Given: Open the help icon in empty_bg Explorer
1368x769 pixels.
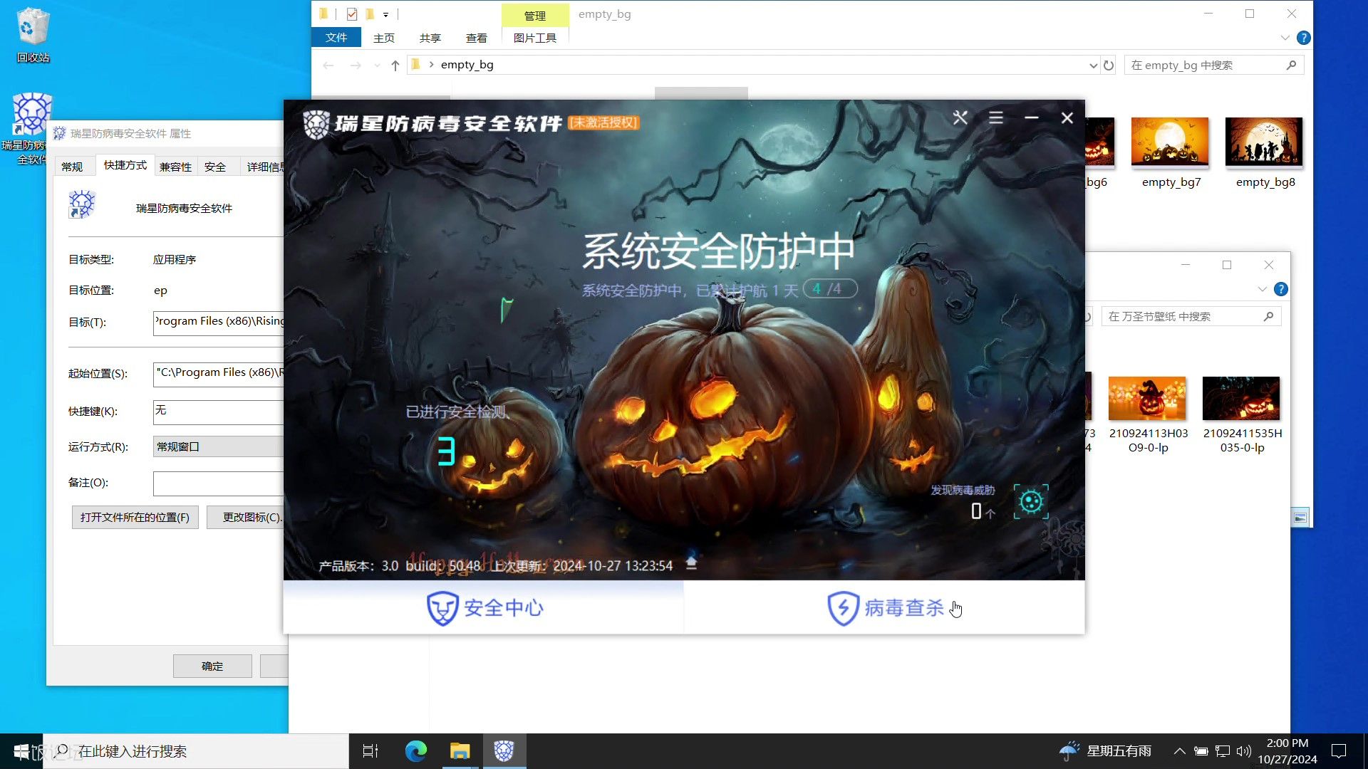Looking at the screenshot, I should point(1303,38).
